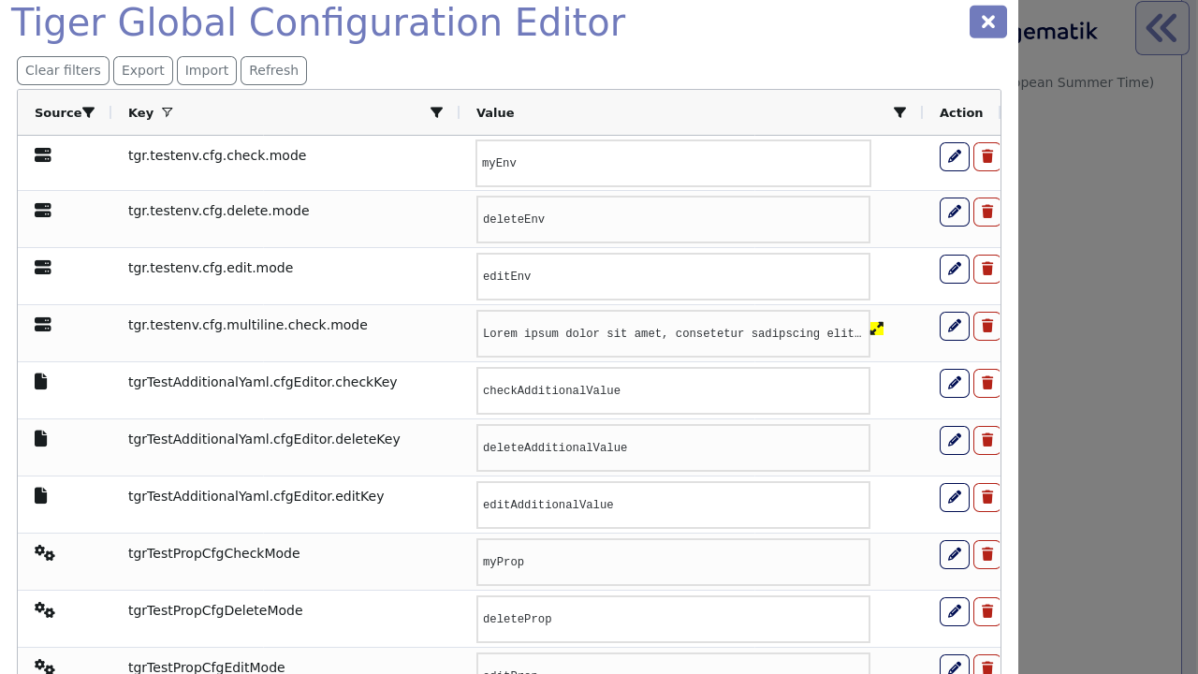This screenshot has height=674, width=1198.
Task: Open the Value column filter
Action: click(x=899, y=112)
